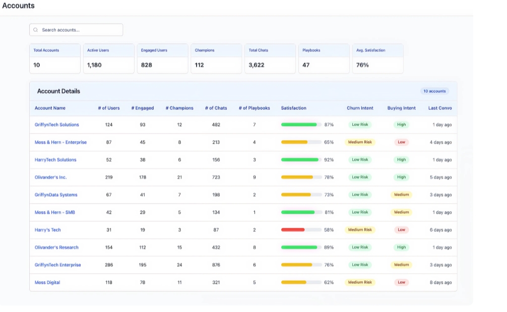Click Low Risk badge for GriffynTech Solutions
507x312 pixels.
(x=360, y=124)
